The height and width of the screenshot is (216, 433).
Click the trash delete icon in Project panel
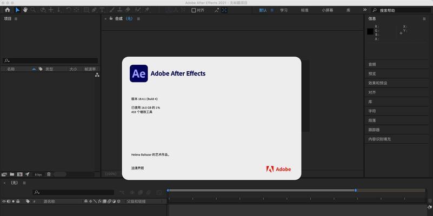(49, 174)
